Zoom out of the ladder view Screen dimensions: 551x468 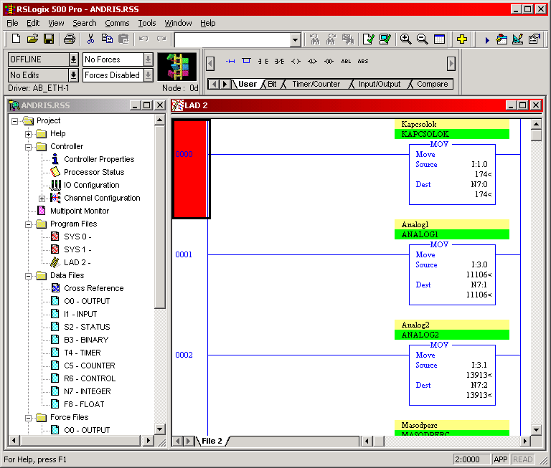[x=422, y=39]
